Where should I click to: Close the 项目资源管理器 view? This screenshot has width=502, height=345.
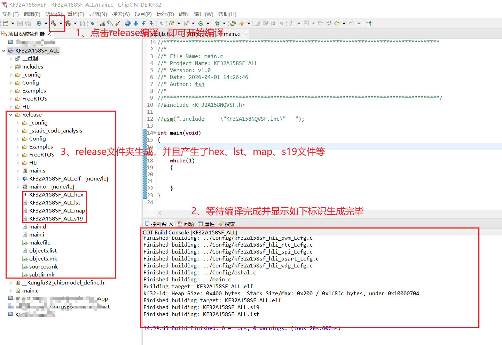pos(49,34)
